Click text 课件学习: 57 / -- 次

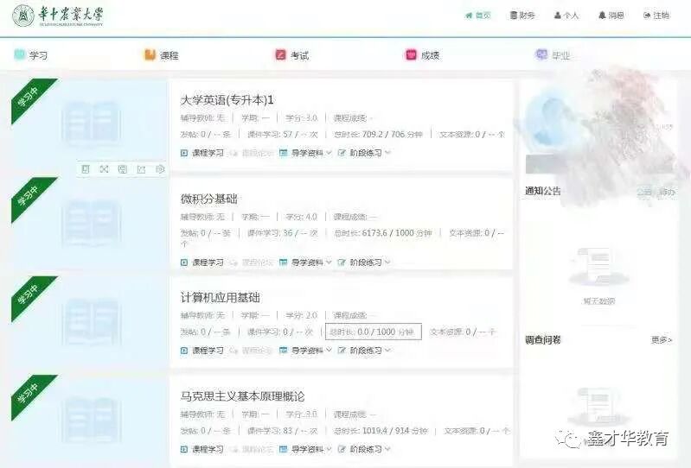[x=283, y=134]
